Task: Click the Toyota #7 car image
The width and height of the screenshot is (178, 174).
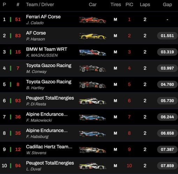Action: coord(93,69)
